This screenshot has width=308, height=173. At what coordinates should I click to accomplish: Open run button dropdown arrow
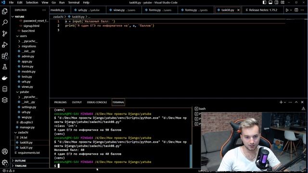pyautogui.click(x=291, y=10)
